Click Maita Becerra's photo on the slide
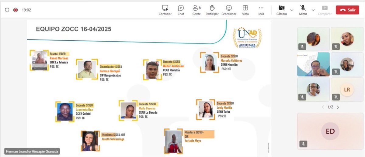 (128, 110)
